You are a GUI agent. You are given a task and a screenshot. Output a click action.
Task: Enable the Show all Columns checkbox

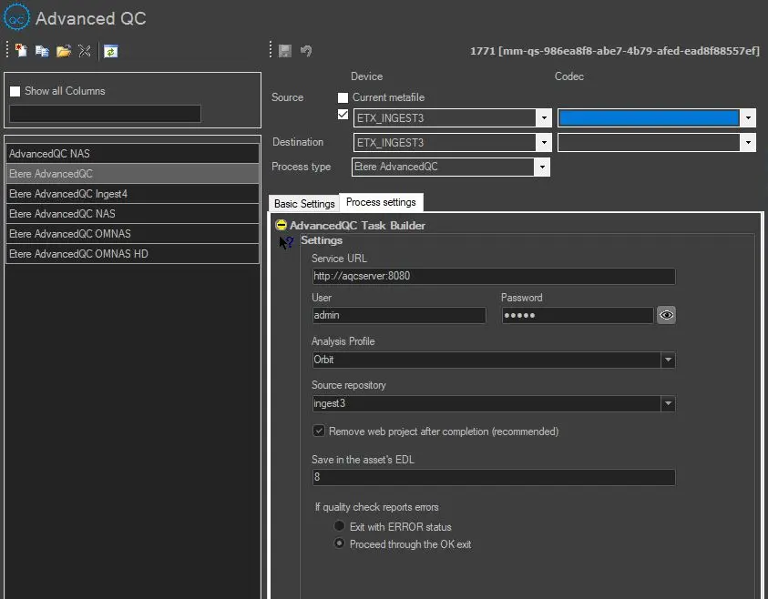click(15, 91)
